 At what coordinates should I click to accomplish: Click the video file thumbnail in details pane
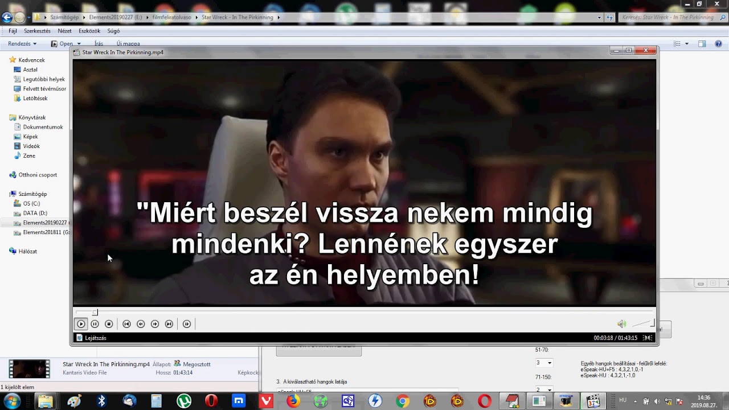point(29,368)
